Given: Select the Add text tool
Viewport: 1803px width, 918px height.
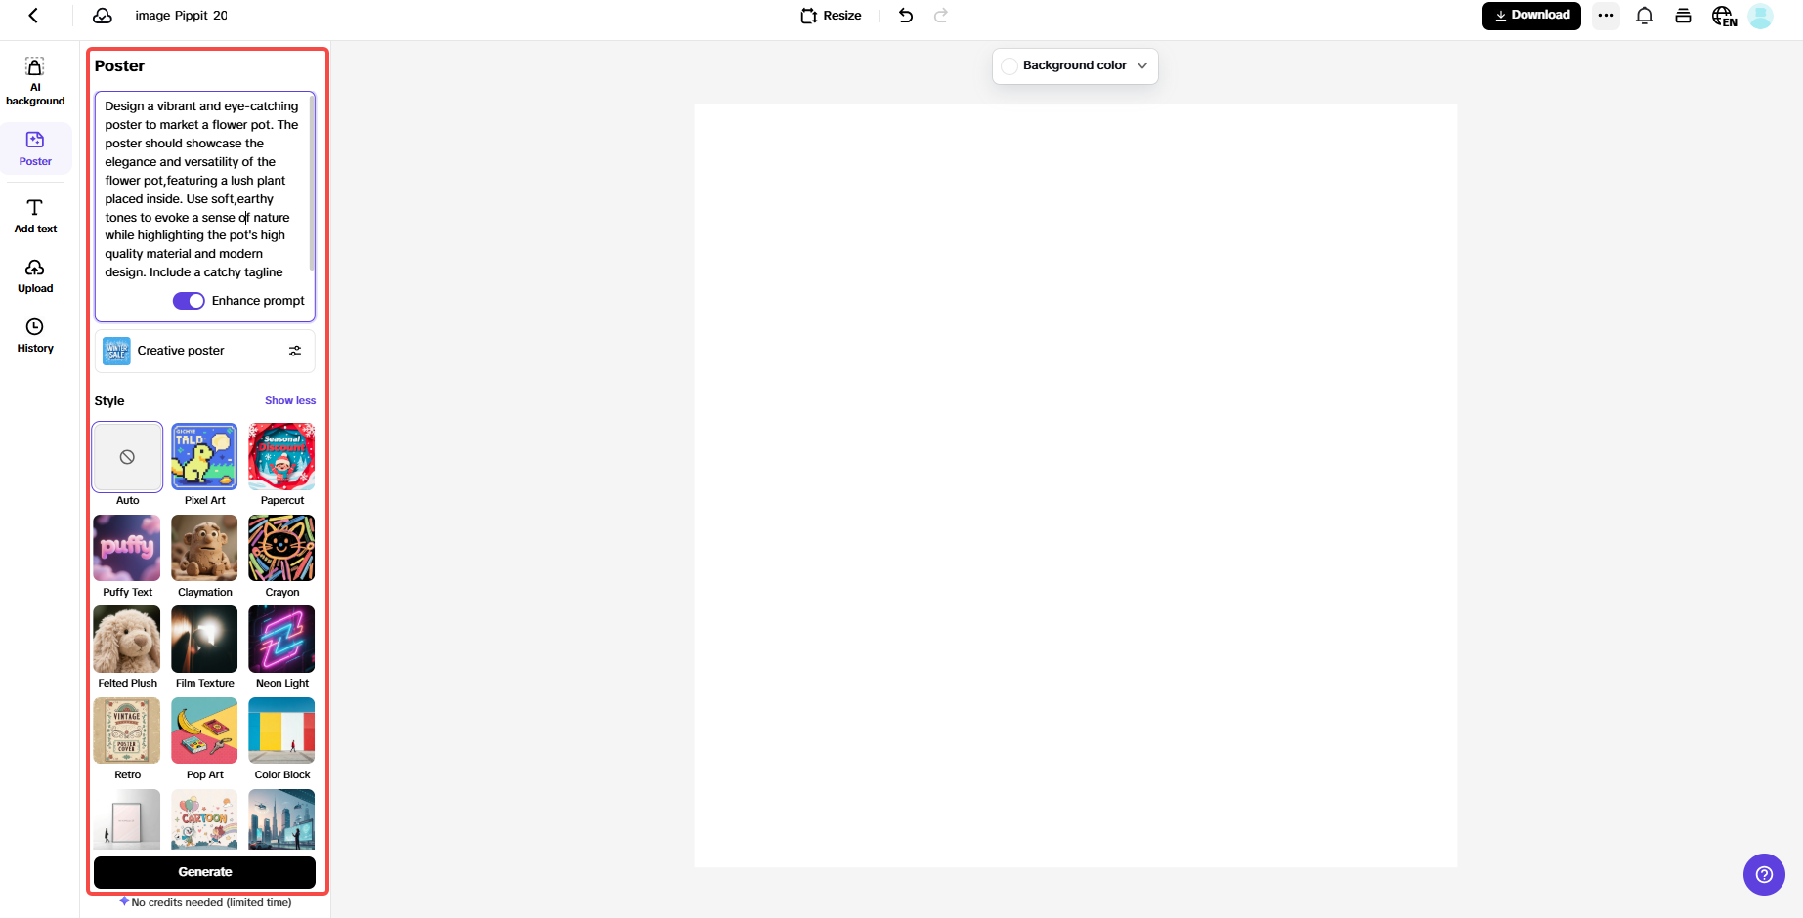Looking at the screenshot, I should click(x=35, y=216).
